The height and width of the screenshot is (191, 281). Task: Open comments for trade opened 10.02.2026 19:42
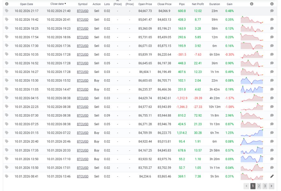(272, 19)
